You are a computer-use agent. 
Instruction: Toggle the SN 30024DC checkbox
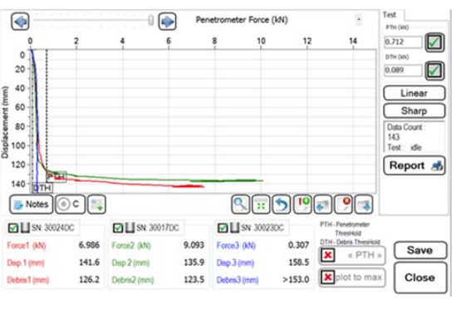[12, 228]
